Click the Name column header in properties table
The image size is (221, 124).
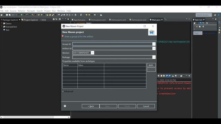click(70, 65)
